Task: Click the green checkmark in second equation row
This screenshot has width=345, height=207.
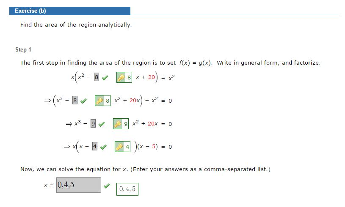Action: [x=83, y=101]
